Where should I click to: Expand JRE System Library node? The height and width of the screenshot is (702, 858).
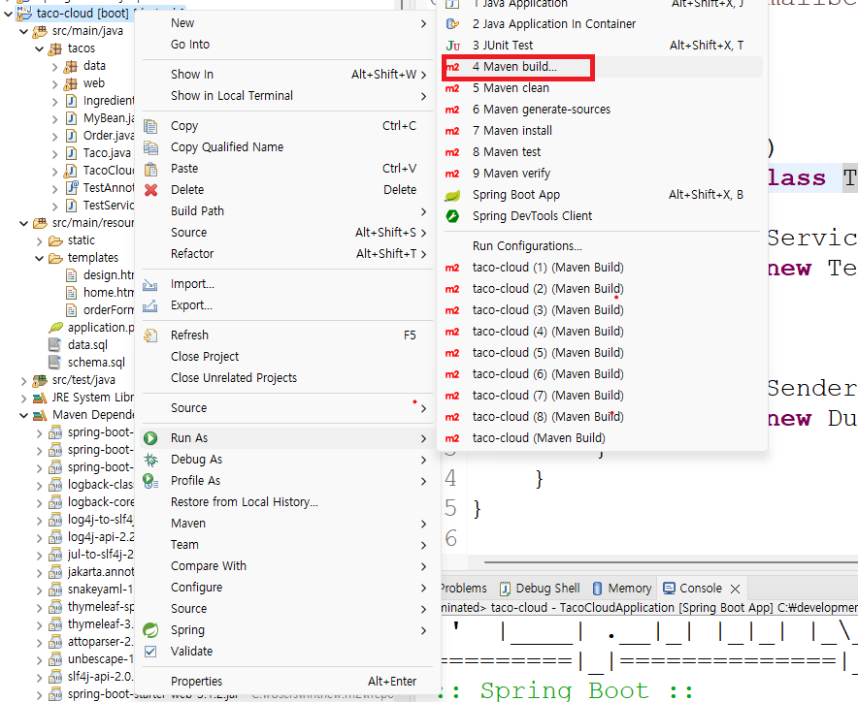click(x=23, y=398)
